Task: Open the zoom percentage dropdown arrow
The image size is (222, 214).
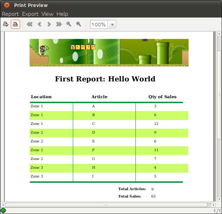Action: coord(112,25)
